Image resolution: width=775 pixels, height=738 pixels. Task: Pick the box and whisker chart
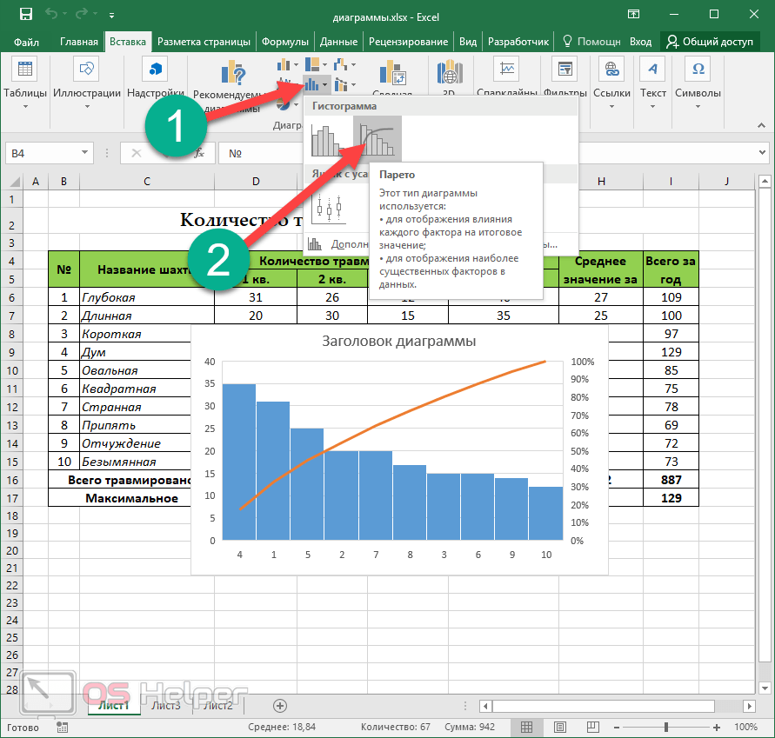[x=327, y=209]
